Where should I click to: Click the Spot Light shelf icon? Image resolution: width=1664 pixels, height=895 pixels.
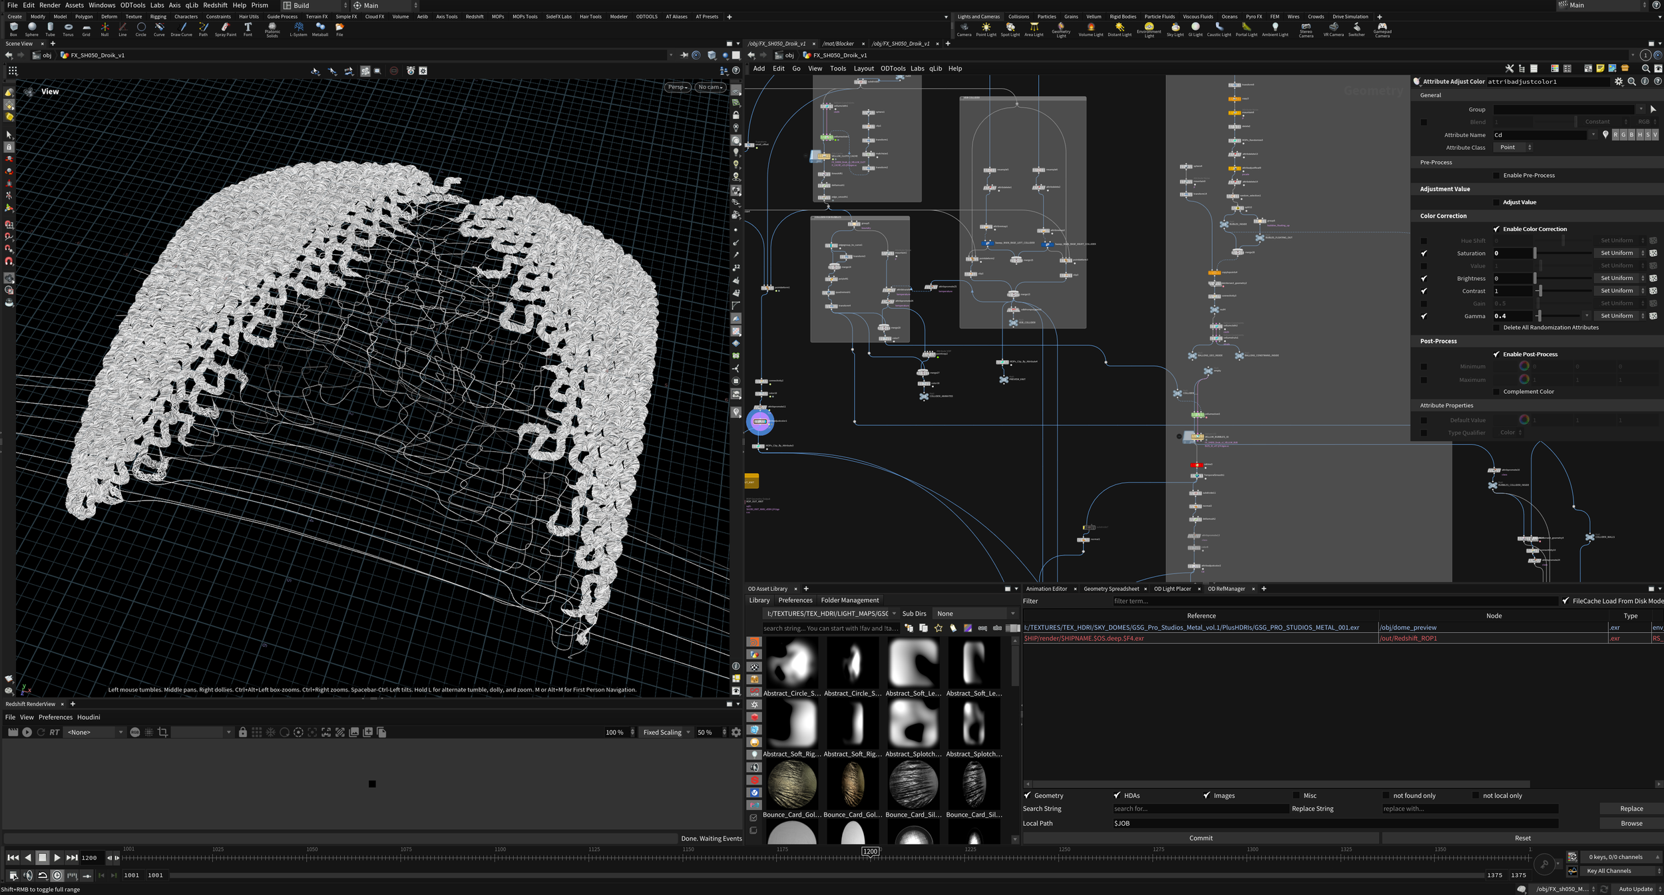[1010, 29]
